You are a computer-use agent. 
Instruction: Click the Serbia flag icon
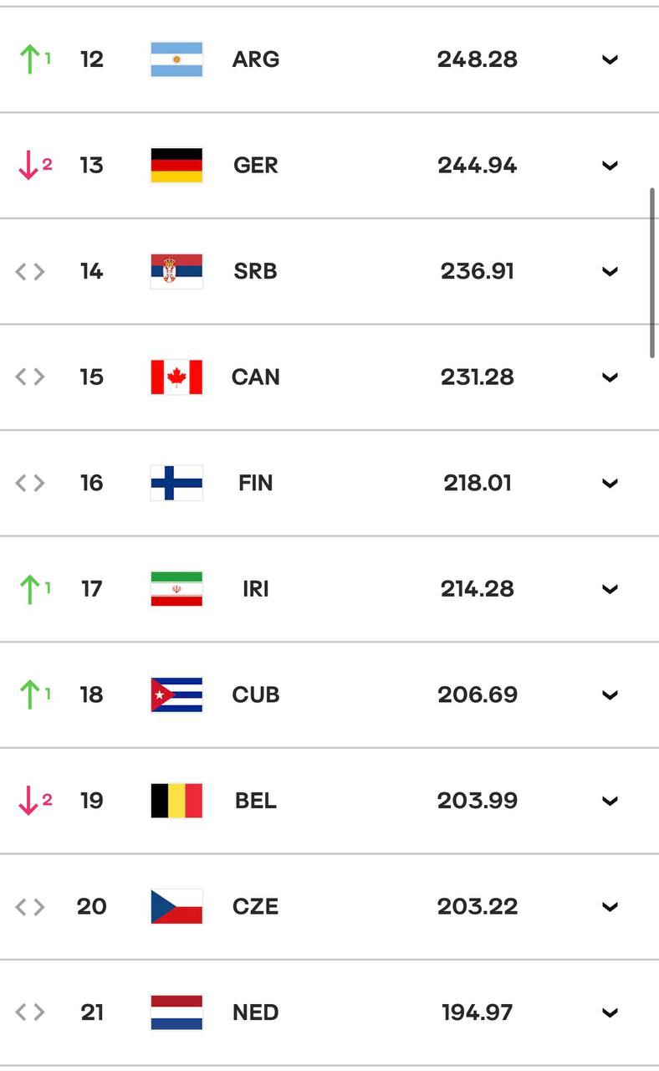(x=176, y=271)
